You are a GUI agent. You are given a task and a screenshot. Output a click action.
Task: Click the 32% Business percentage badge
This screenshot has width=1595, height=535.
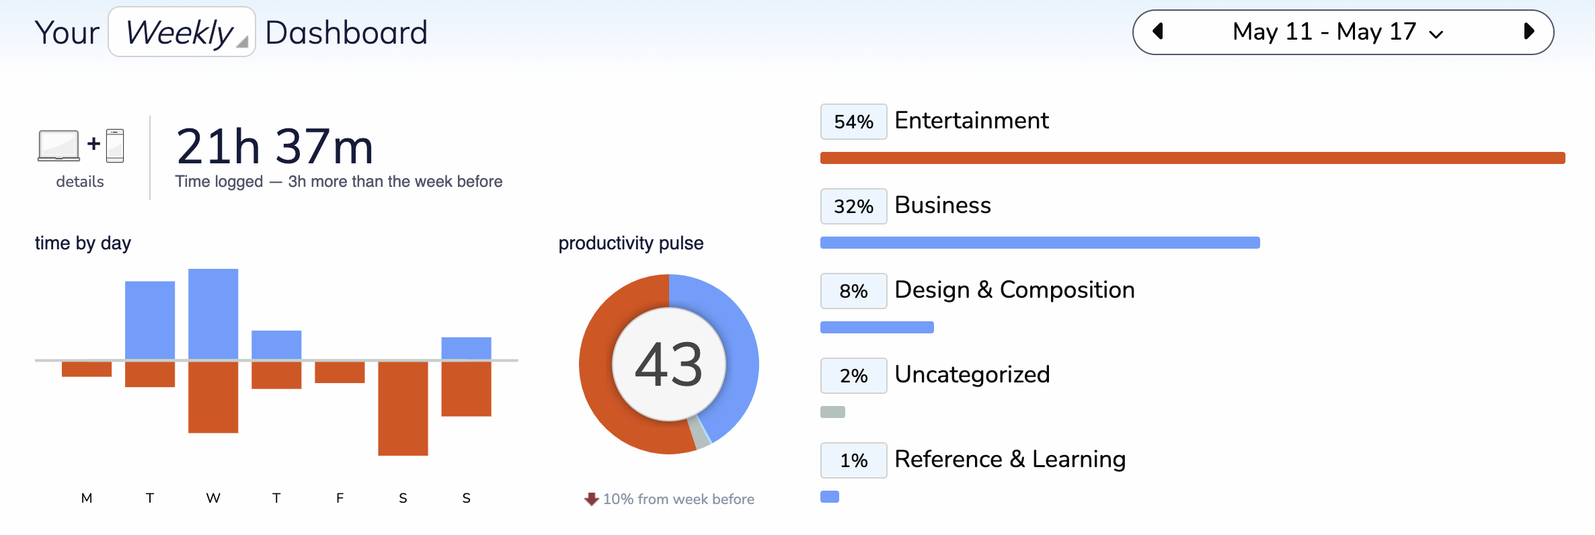point(854,206)
